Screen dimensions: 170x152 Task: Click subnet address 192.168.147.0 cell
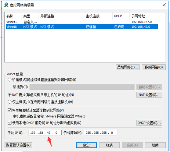pyautogui.click(x=142, y=22)
